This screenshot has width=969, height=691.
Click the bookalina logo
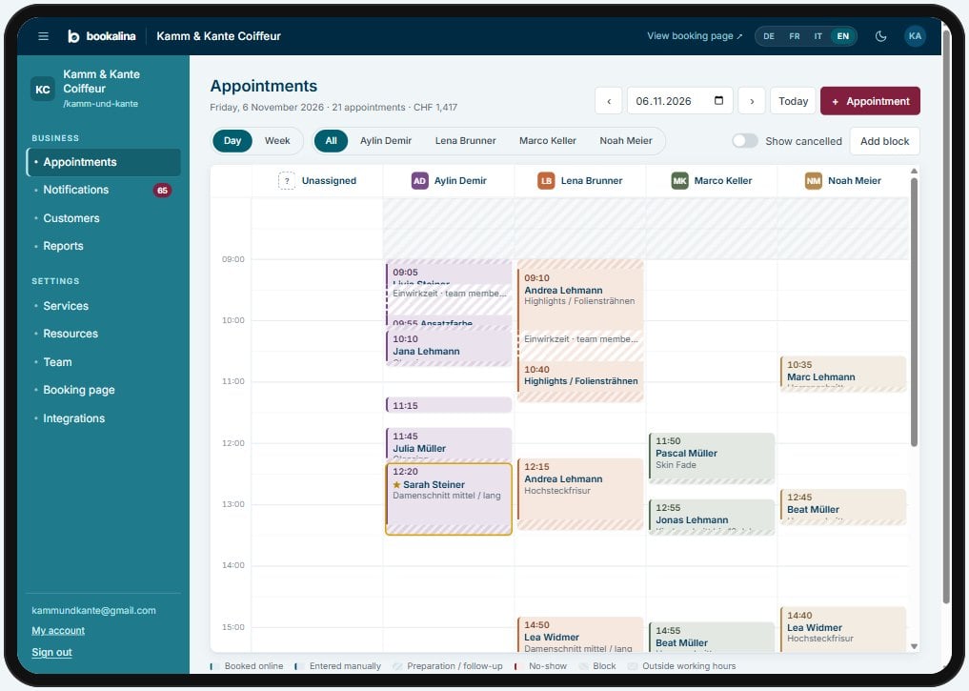point(101,36)
